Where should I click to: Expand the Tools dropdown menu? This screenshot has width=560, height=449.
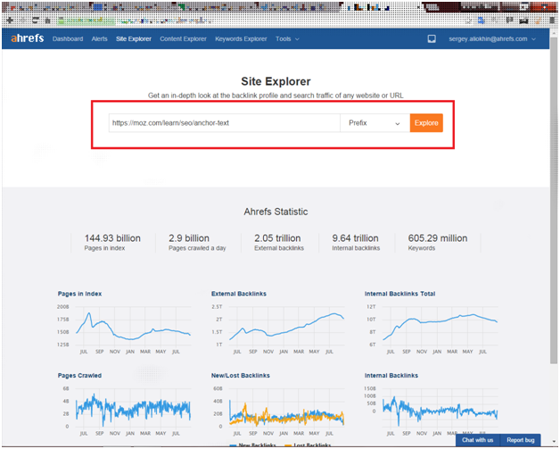(287, 38)
